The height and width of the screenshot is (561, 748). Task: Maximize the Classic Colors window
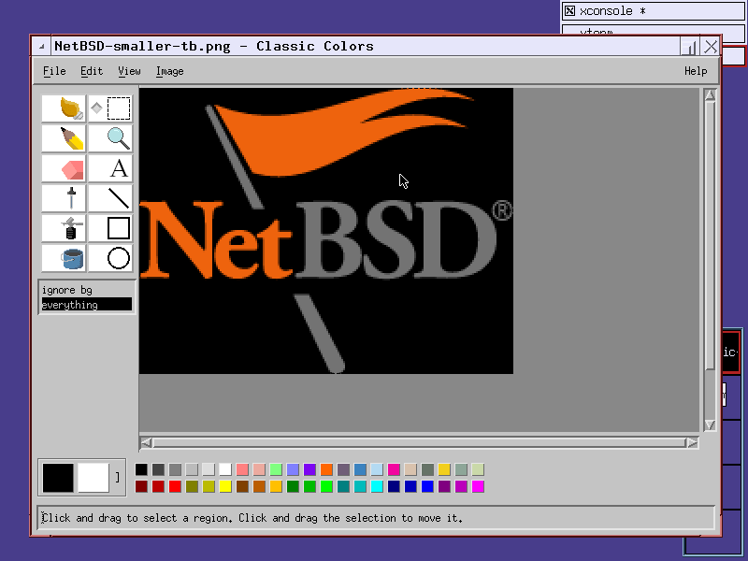pyautogui.click(x=689, y=46)
